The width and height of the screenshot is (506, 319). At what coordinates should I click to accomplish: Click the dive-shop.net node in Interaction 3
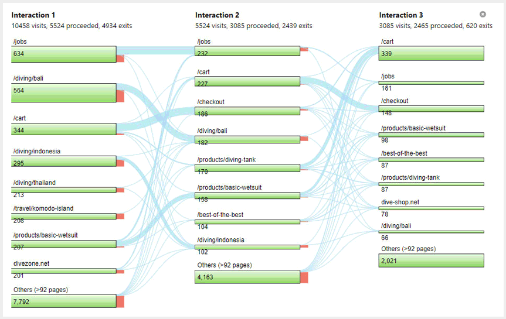click(432, 208)
